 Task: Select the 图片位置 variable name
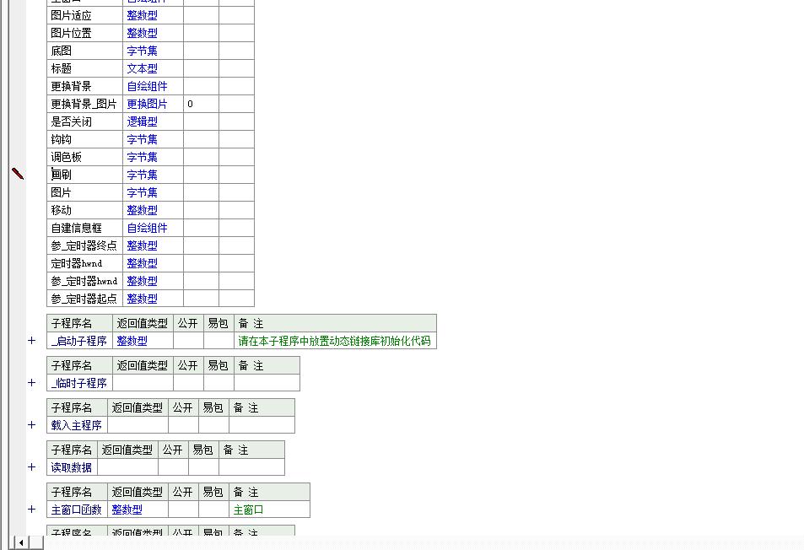click(71, 33)
